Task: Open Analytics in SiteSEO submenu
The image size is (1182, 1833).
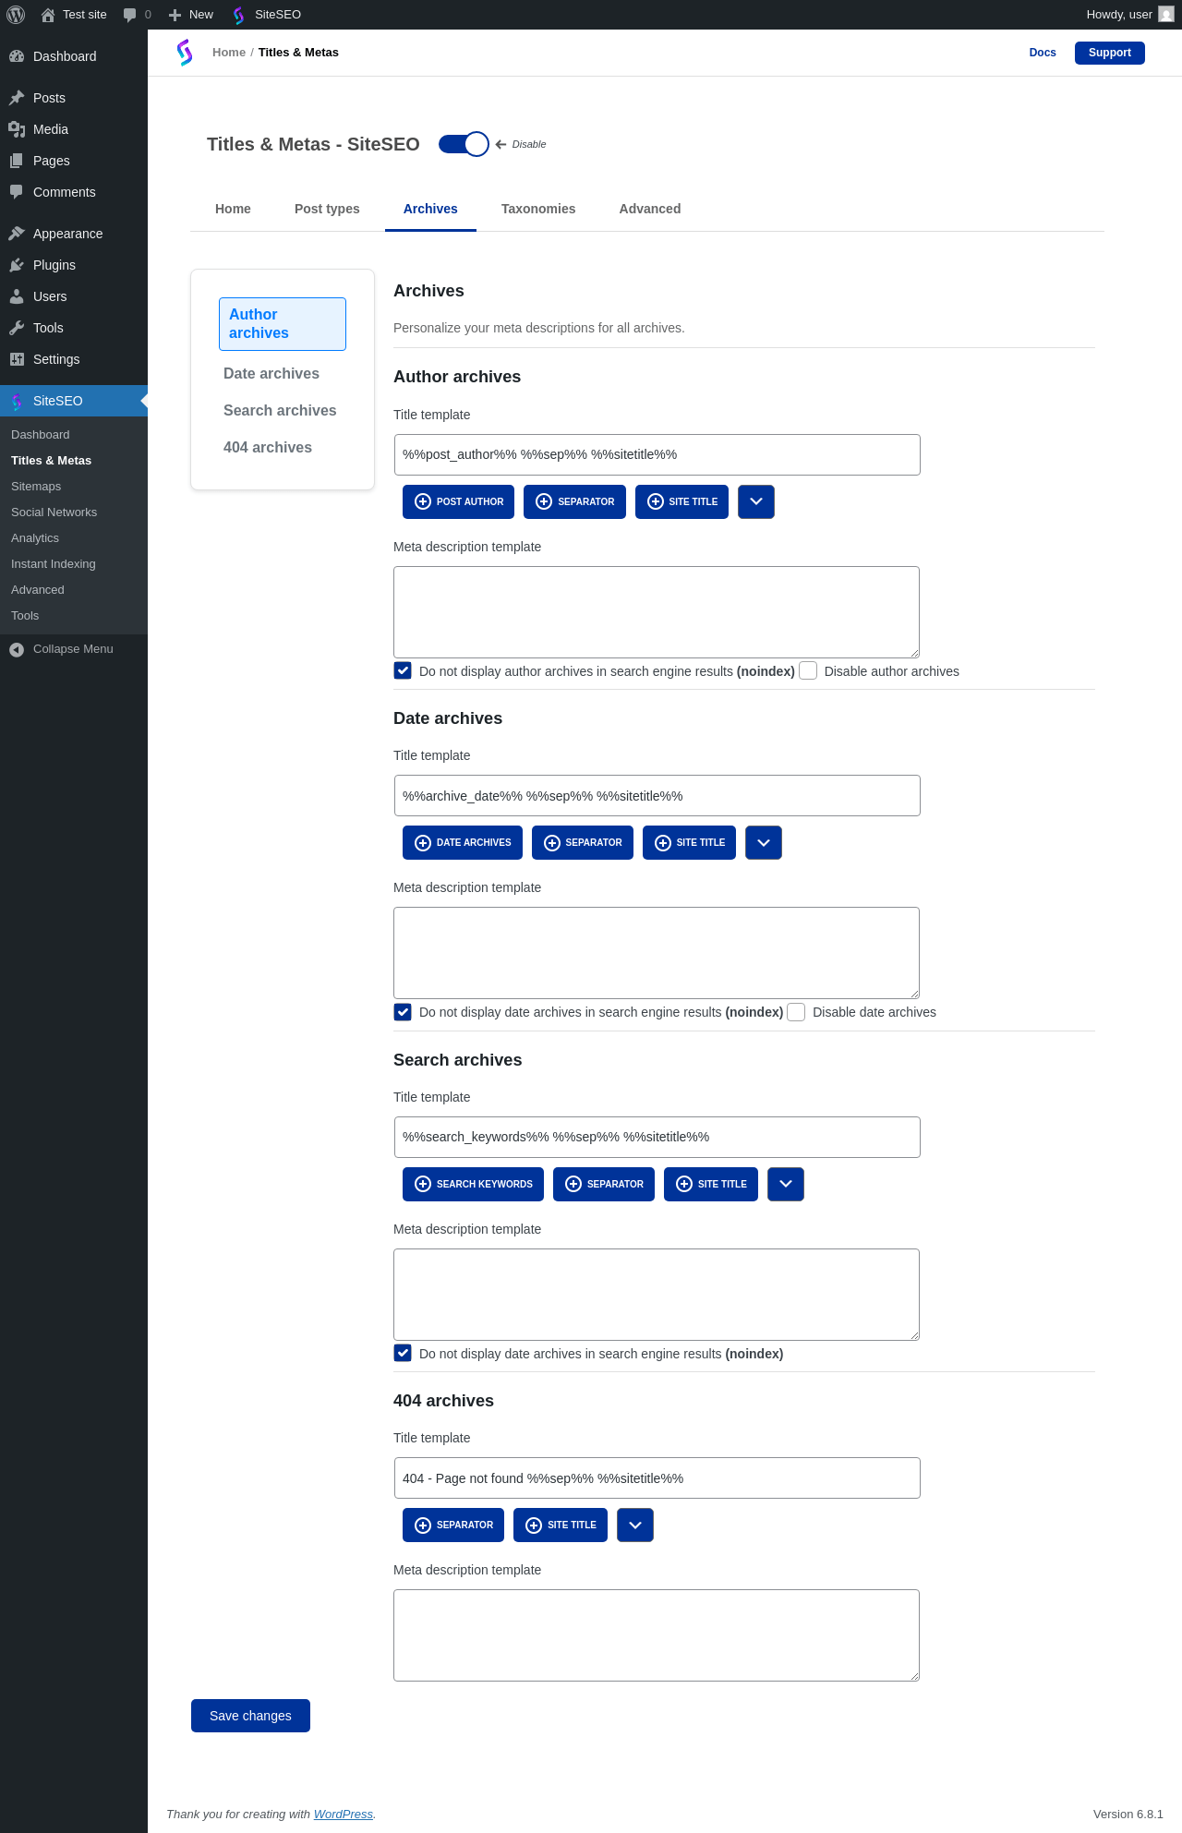Action: (x=35, y=538)
